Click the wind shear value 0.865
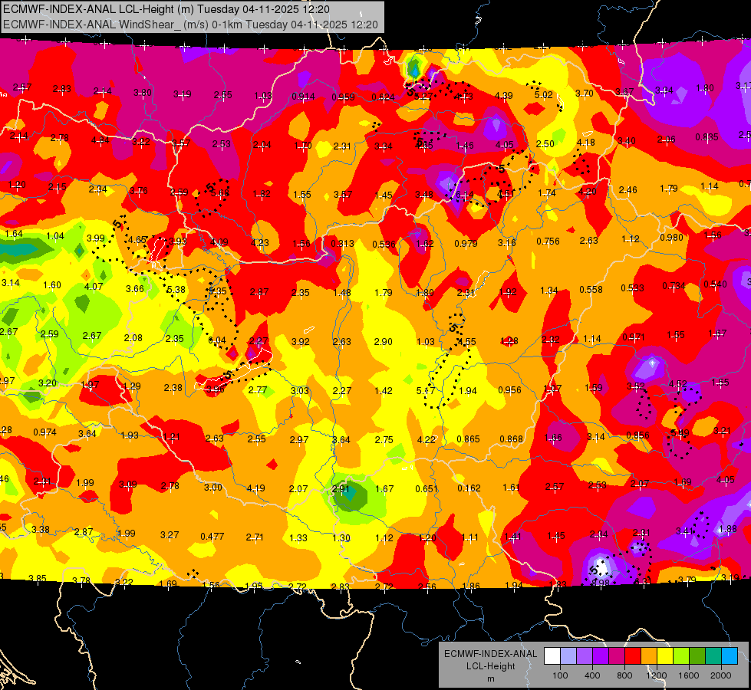This screenshot has width=751, height=690. click(469, 439)
